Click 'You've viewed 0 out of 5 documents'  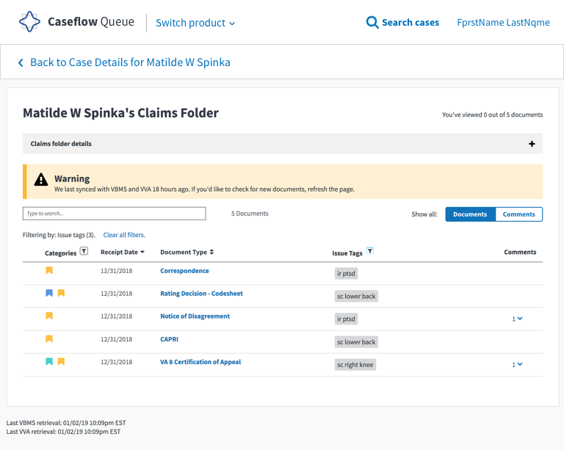(x=493, y=115)
